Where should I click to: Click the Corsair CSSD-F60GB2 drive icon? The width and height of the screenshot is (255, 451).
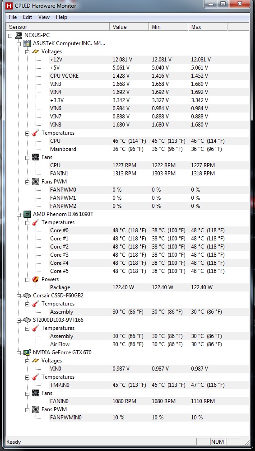[x=27, y=296]
